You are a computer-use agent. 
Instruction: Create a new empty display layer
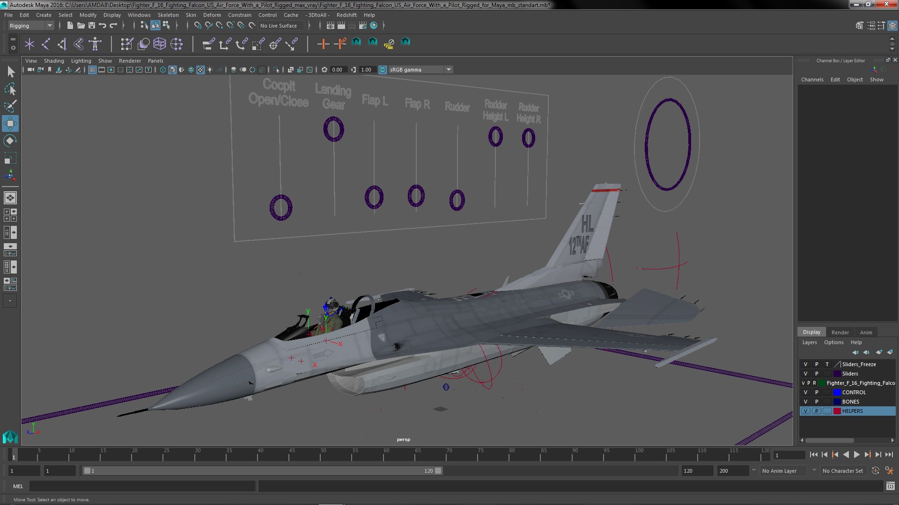tap(879, 352)
